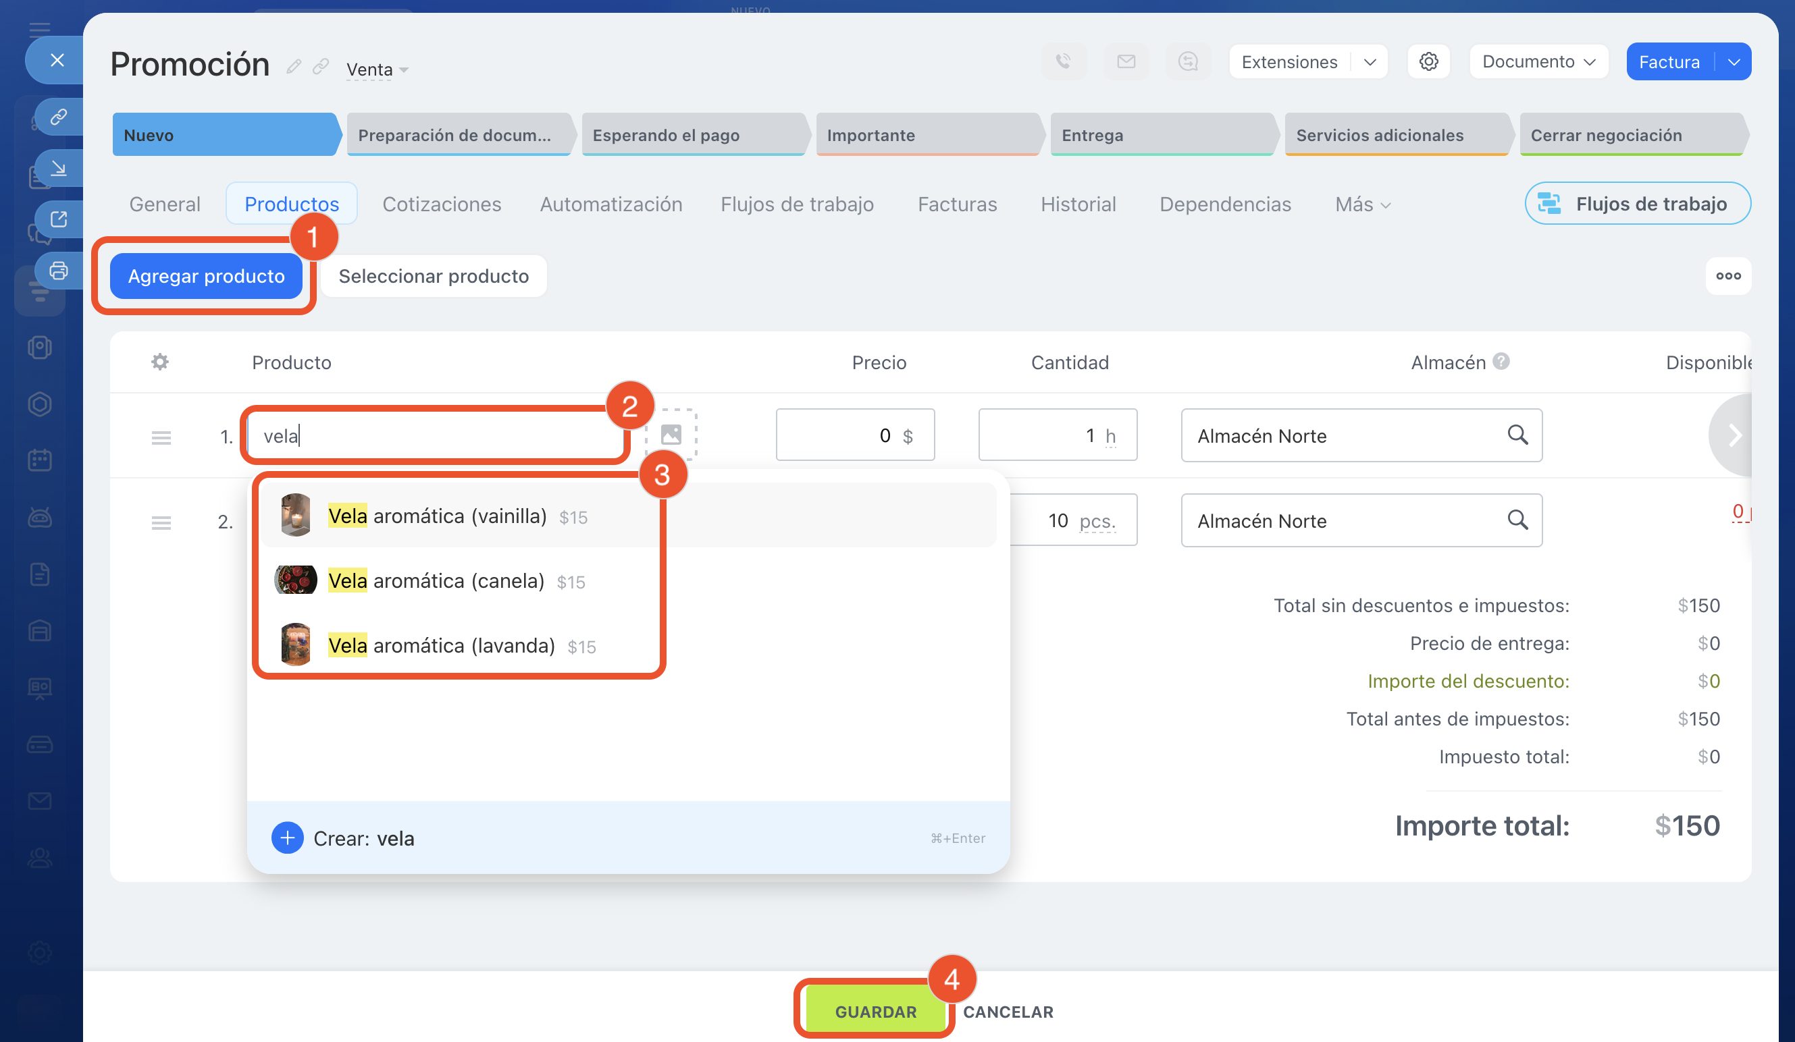Click the copy link icon beside title
Viewport: 1795px width, 1042px height.
(x=321, y=67)
